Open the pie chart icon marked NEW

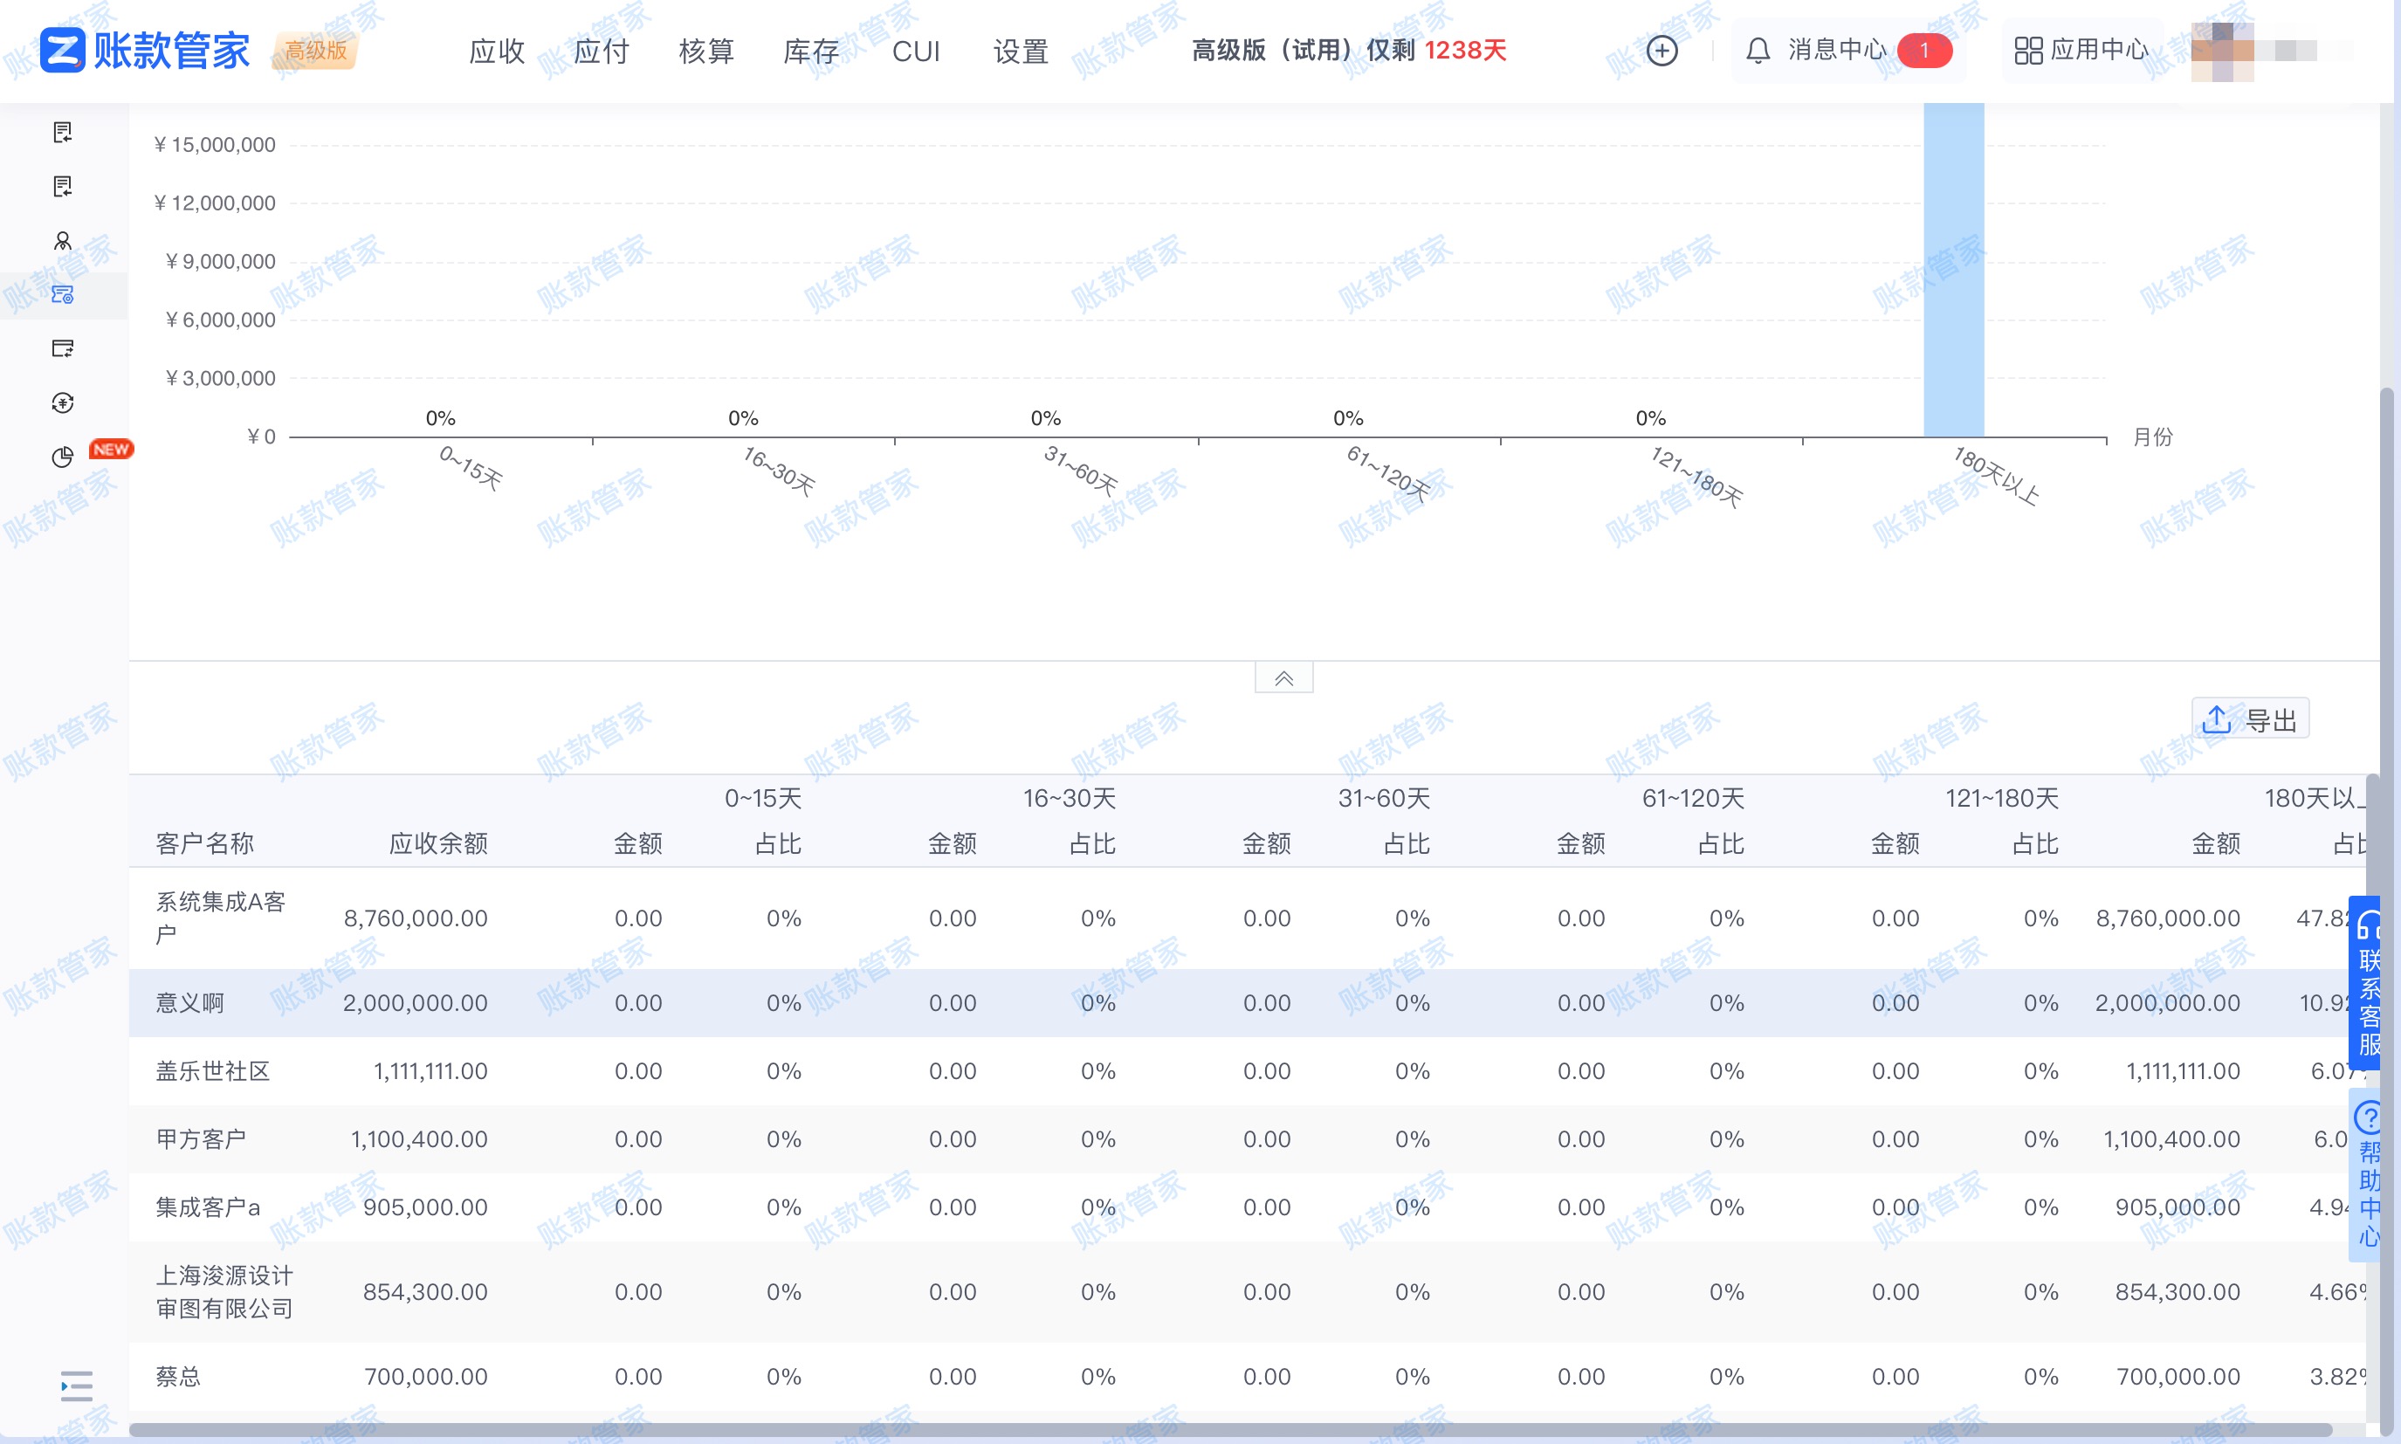[63, 457]
